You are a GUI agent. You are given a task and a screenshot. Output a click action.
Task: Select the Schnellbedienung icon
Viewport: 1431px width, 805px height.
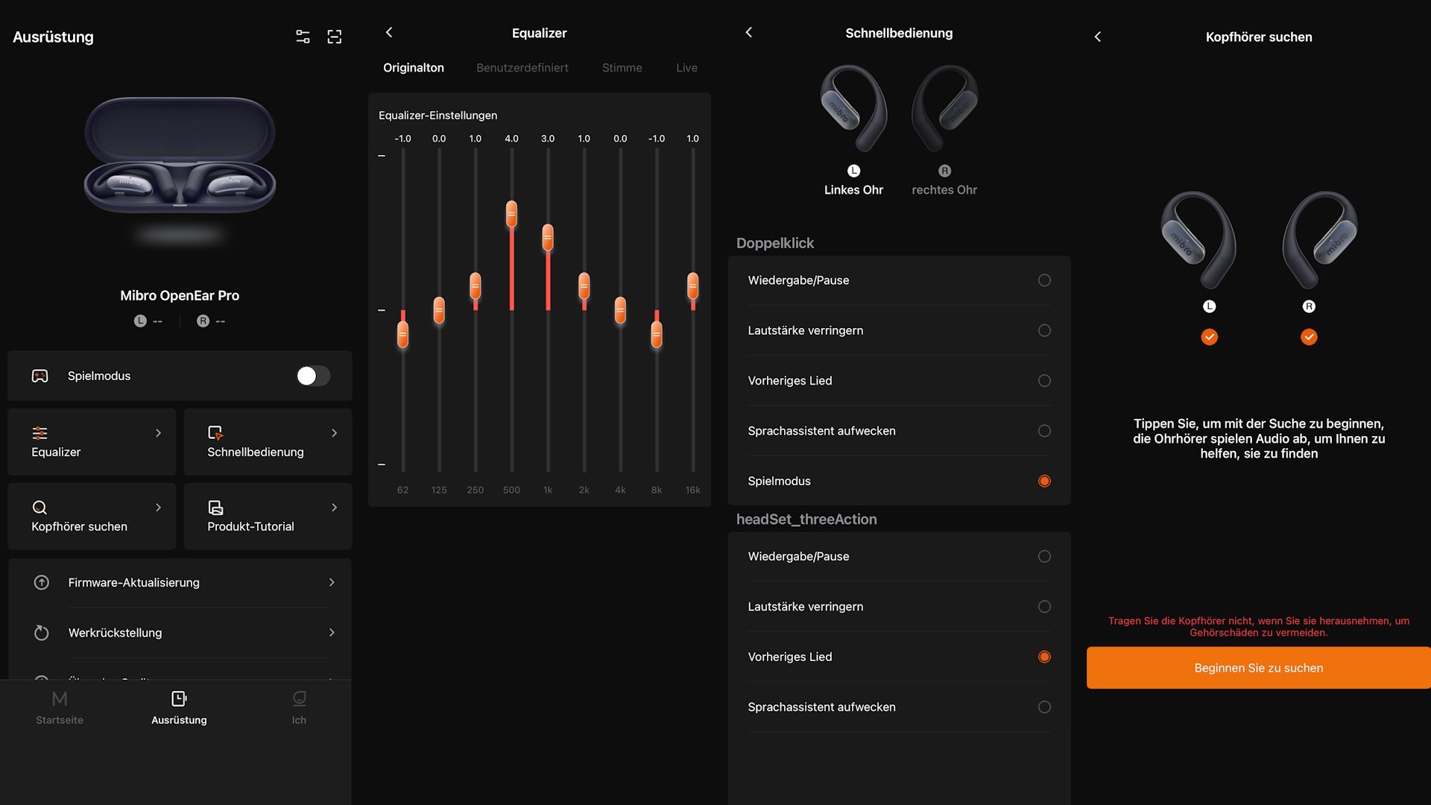click(215, 432)
